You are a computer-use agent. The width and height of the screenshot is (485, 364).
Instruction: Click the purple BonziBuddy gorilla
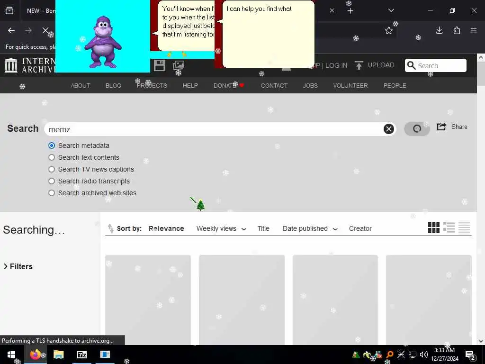(103, 42)
